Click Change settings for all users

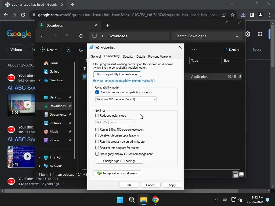point(117,173)
